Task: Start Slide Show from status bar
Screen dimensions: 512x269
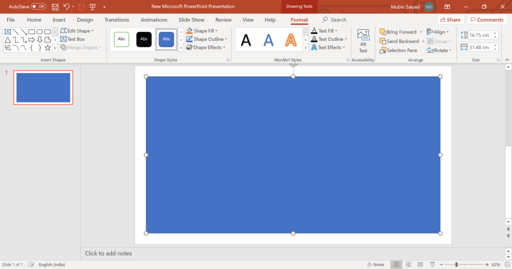Action: [x=432, y=264]
